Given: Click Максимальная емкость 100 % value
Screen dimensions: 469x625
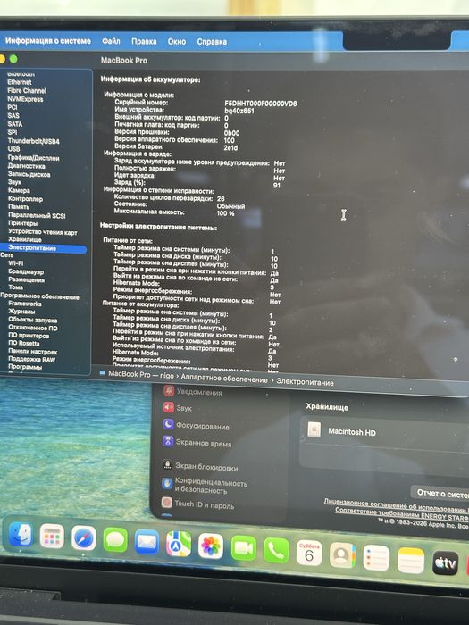Looking at the screenshot, I should click(225, 213).
